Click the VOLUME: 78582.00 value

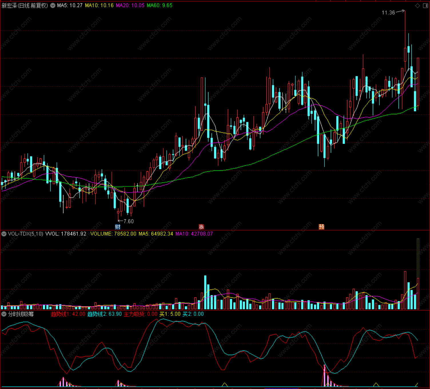click(x=113, y=234)
